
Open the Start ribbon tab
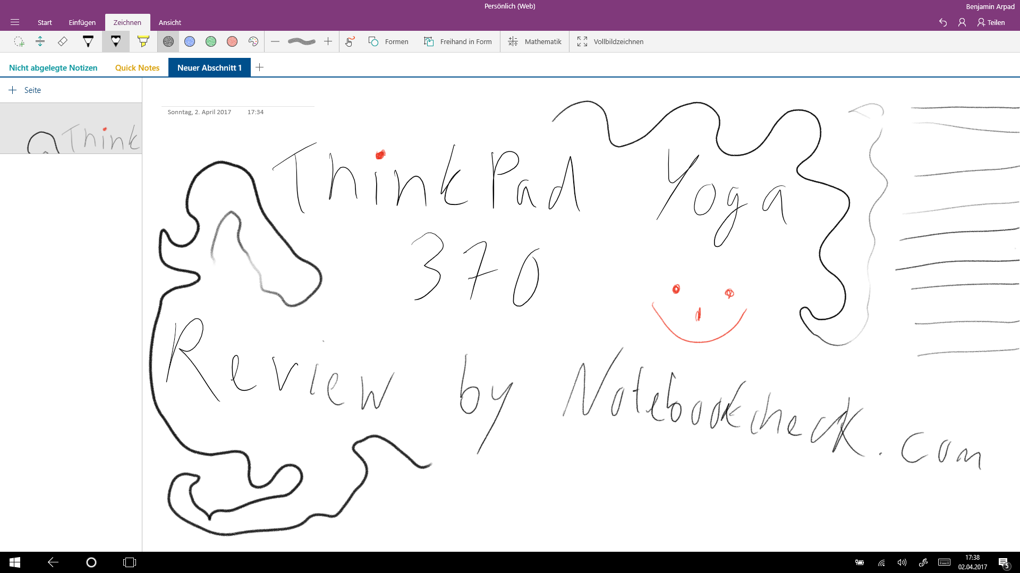[x=45, y=22]
